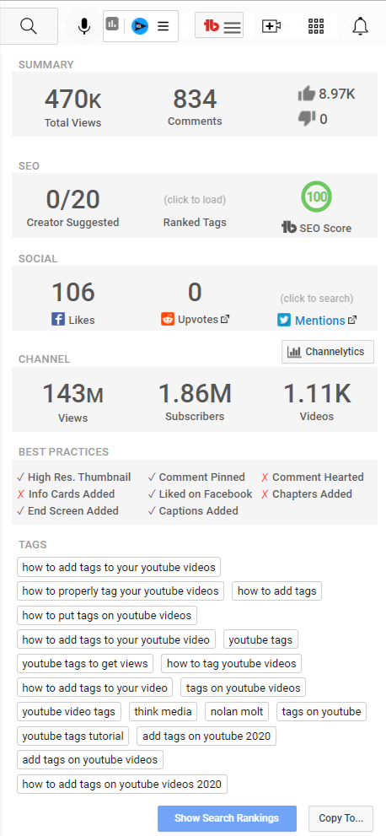Open the menu beside the blue circle icon

tap(164, 25)
